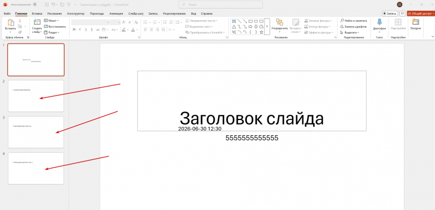435x210 pixels.
Task: Click the Clear Formatting icon
Action: click(136, 22)
